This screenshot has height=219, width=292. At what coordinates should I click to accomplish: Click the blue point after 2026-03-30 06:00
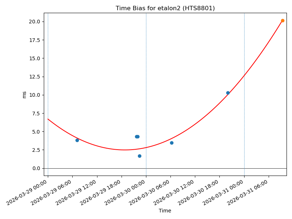pyautogui.click(x=172, y=143)
